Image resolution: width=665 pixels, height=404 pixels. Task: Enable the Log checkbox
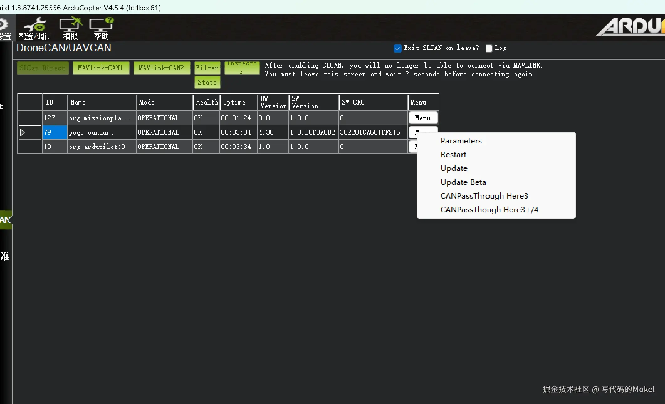[x=489, y=48]
